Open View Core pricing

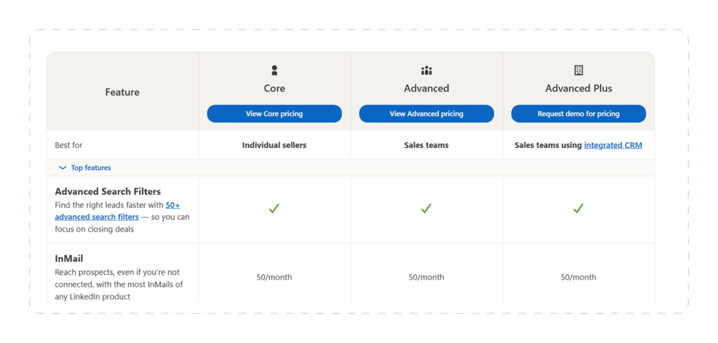pyautogui.click(x=274, y=114)
